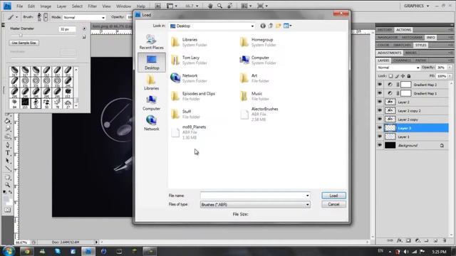This screenshot has height=256, width=456.
Task: Expand the Look in folder dropdown
Action: click(252, 26)
